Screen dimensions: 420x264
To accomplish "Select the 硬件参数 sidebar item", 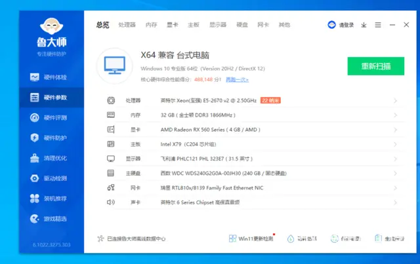I will click(x=51, y=98).
